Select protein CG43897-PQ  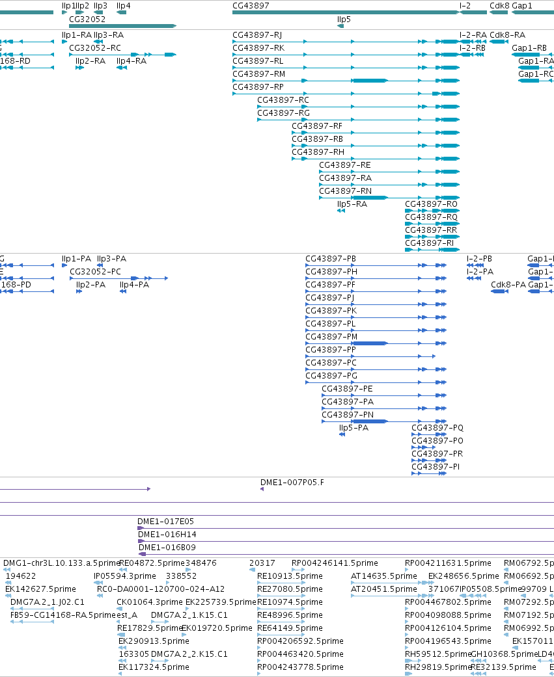[437, 427]
